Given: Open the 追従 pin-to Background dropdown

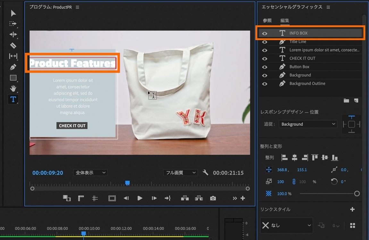Looking at the screenshot, I should pos(308,124).
